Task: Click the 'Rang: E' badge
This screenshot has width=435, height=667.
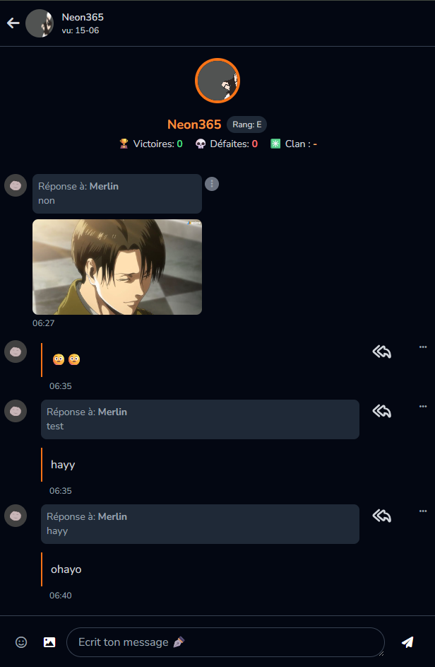Action: tap(247, 124)
